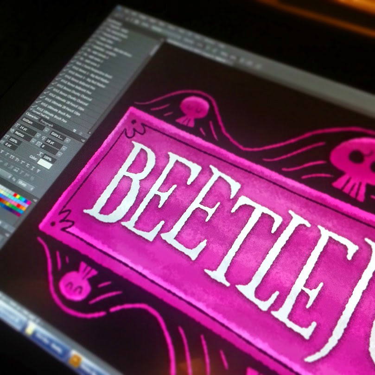Toggle Small Caps text style
The image size is (375, 375).
click(x=17, y=159)
